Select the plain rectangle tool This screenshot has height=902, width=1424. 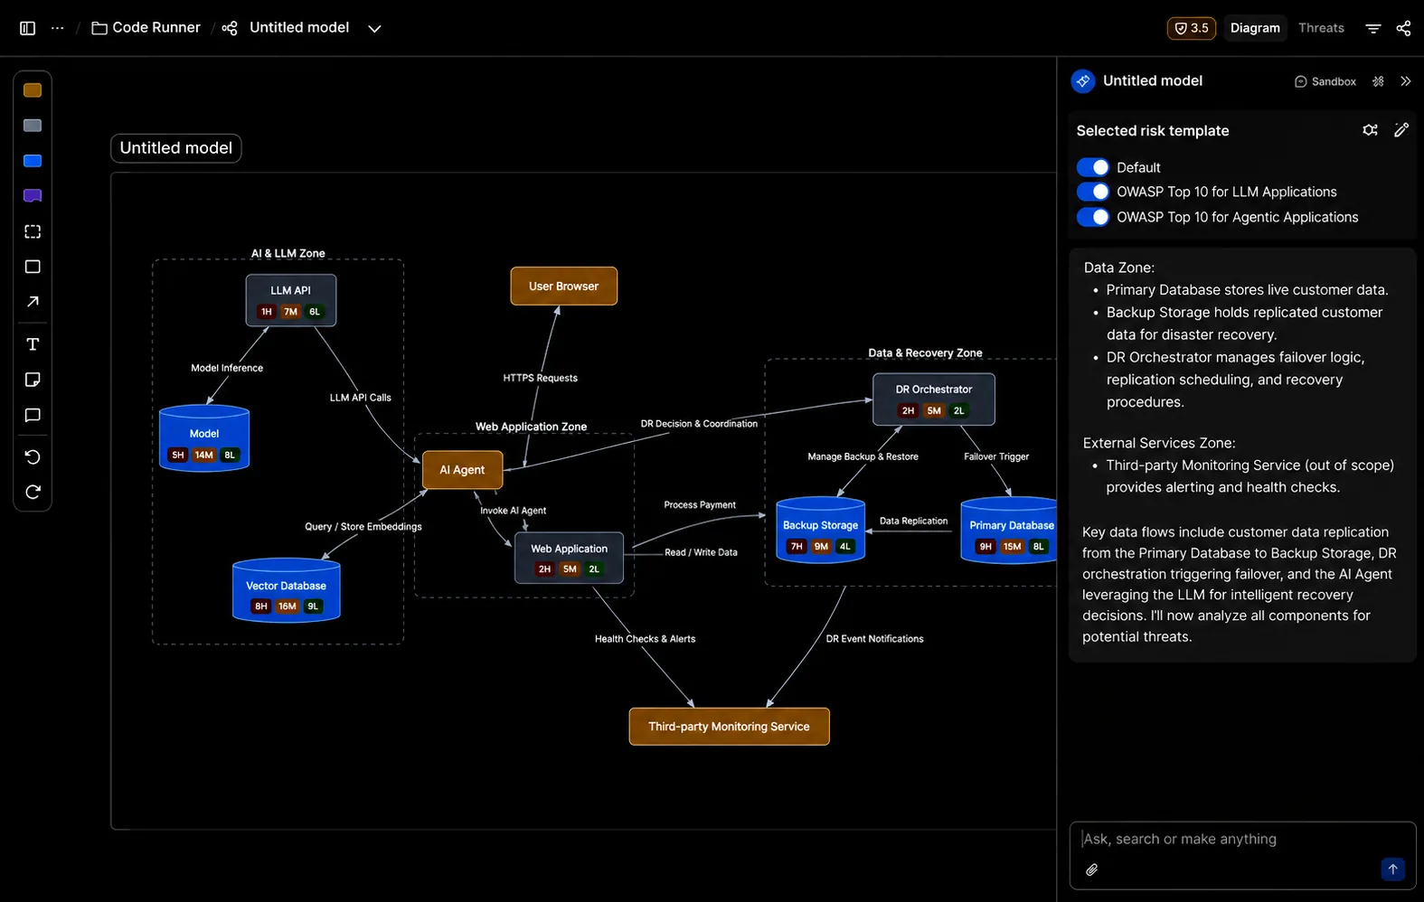33,267
